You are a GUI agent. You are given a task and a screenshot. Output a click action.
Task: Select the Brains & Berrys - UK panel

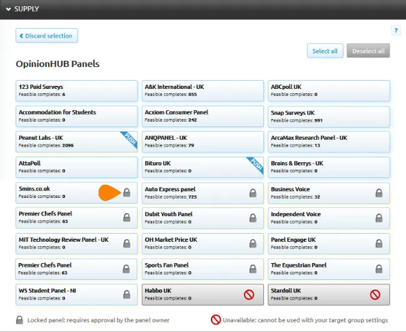click(329, 167)
